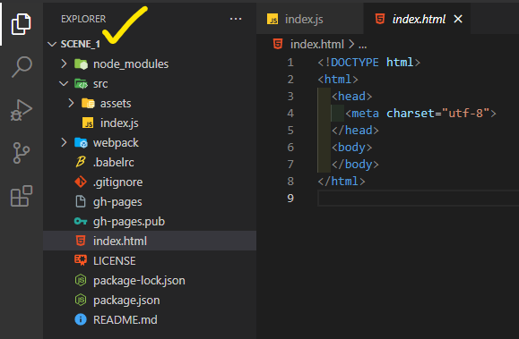Expand the webpack folder
The width and height of the screenshot is (519, 339).
pyautogui.click(x=64, y=142)
